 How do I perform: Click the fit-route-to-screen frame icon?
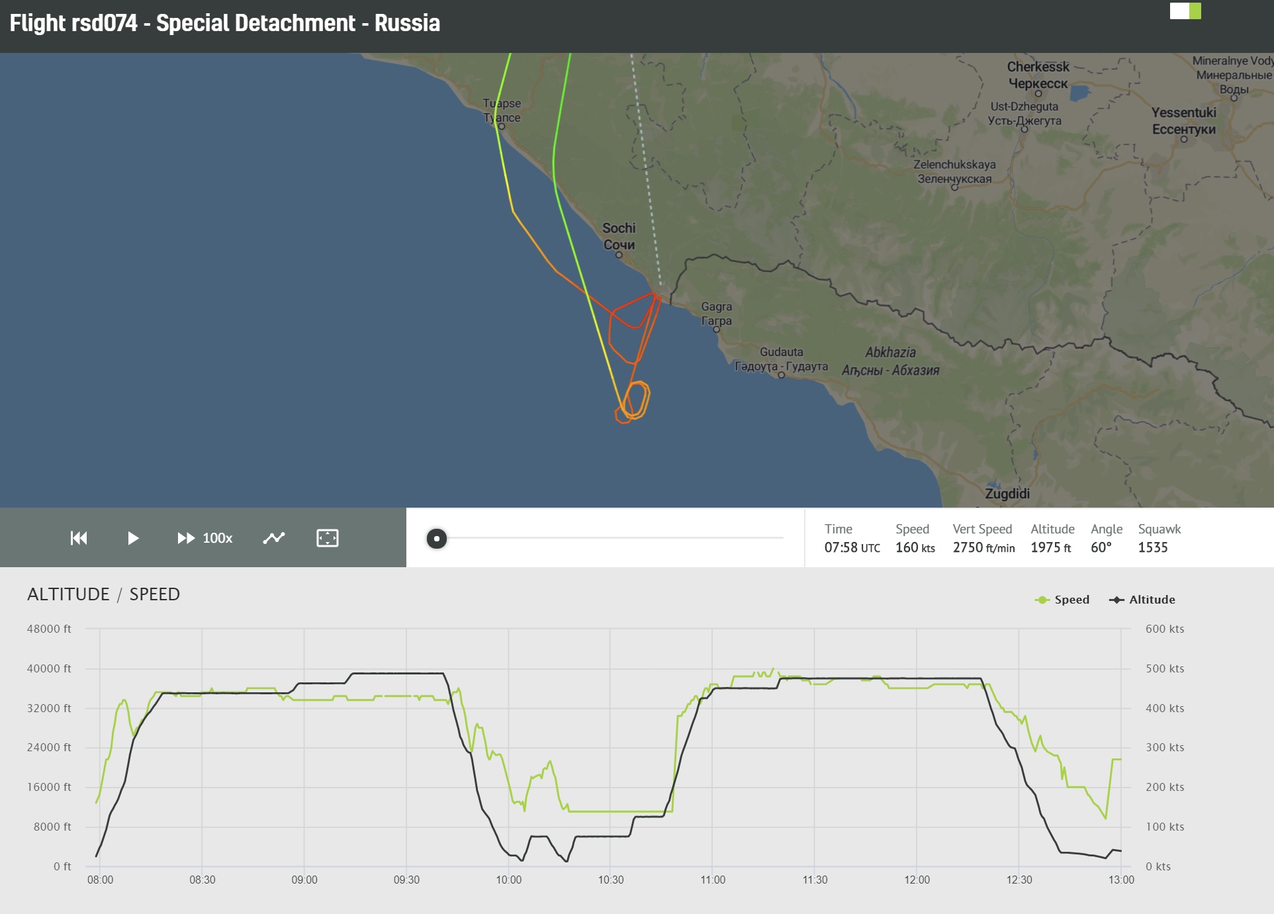pos(328,538)
